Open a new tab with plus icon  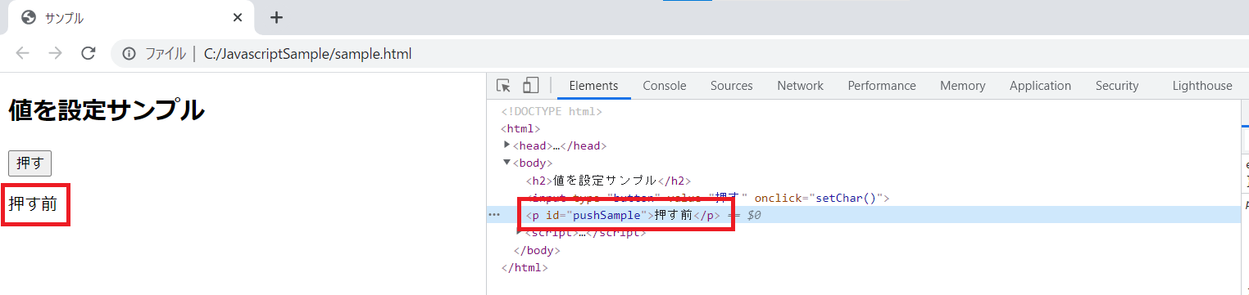pyautogui.click(x=277, y=17)
